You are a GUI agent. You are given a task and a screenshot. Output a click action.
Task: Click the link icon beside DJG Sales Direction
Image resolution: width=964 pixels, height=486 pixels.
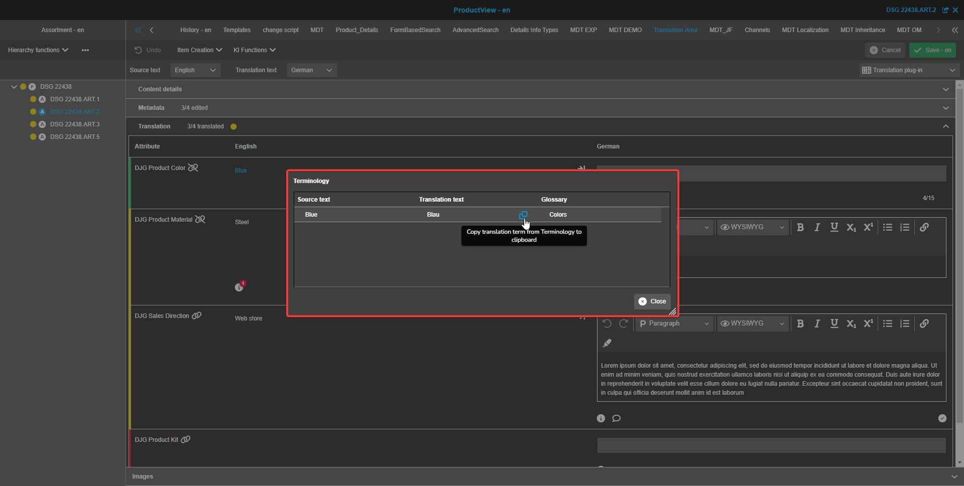(x=197, y=316)
